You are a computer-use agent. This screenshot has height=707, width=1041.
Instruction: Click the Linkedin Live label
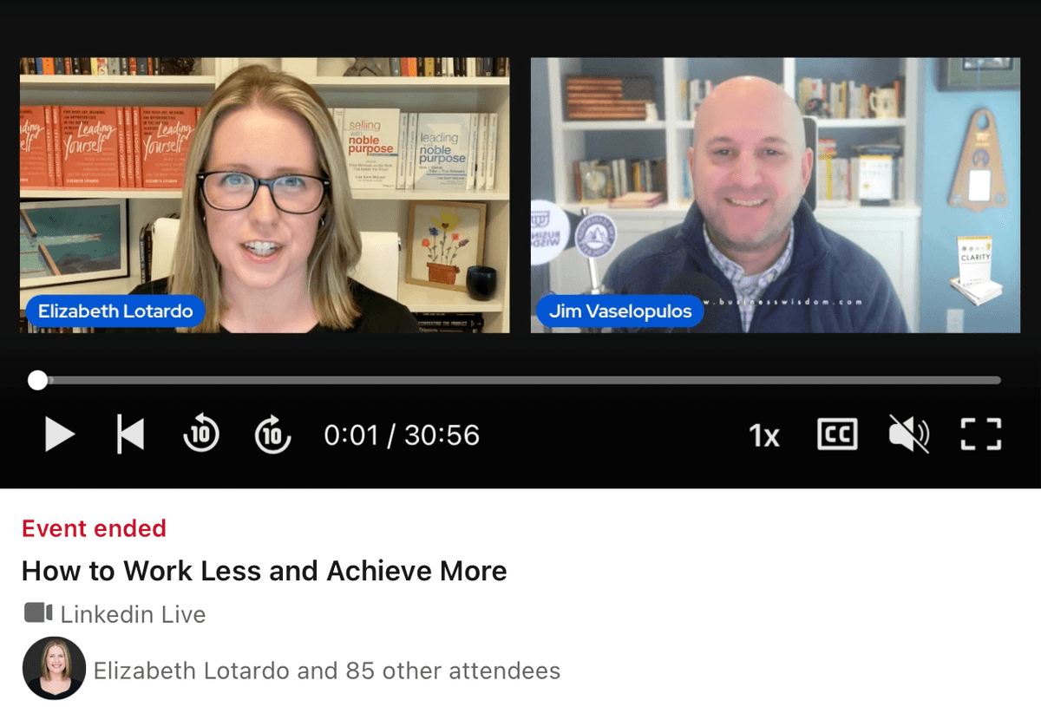tap(133, 615)
